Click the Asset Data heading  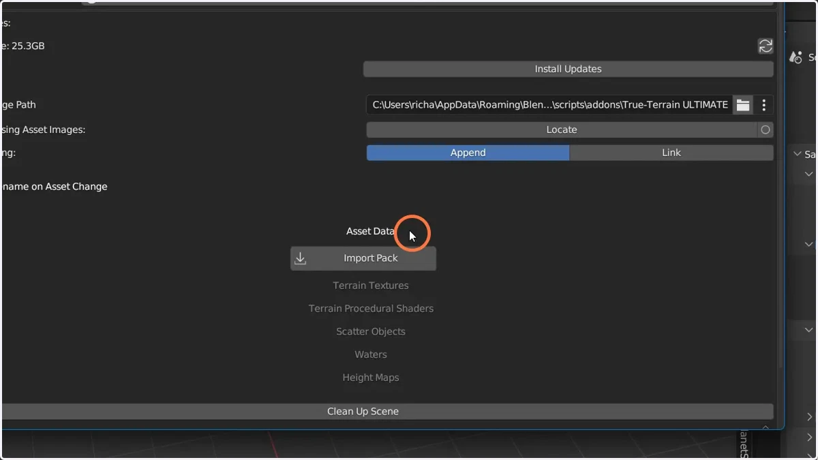point(370,231)
